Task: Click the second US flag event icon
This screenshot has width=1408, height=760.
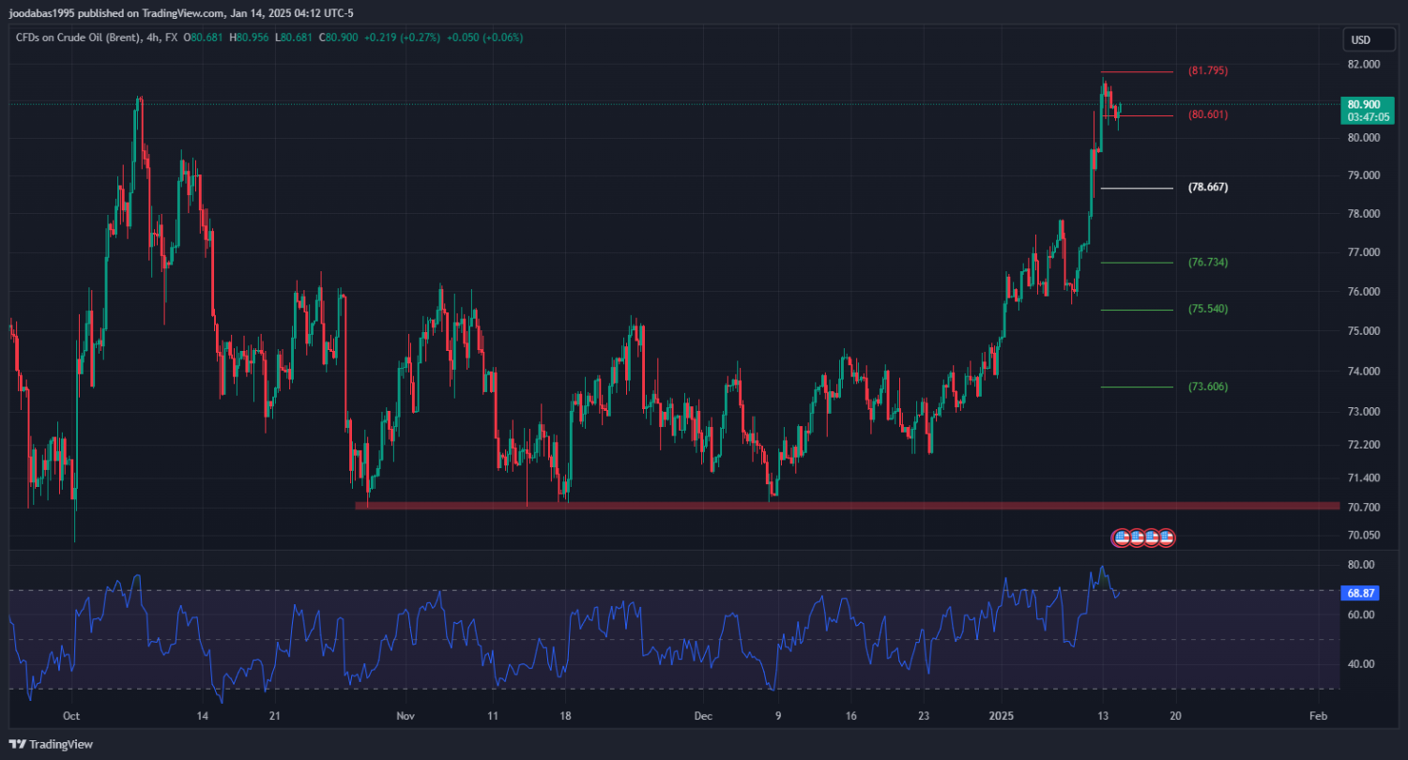Action: point(1136,538)
